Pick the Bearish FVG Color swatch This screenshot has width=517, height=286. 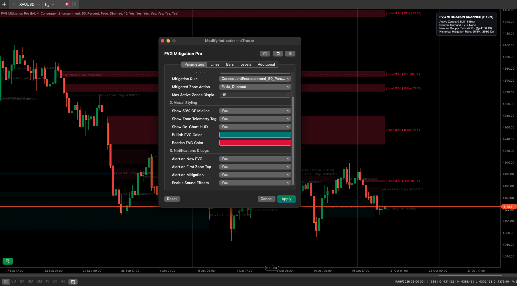tap(255, 143)
